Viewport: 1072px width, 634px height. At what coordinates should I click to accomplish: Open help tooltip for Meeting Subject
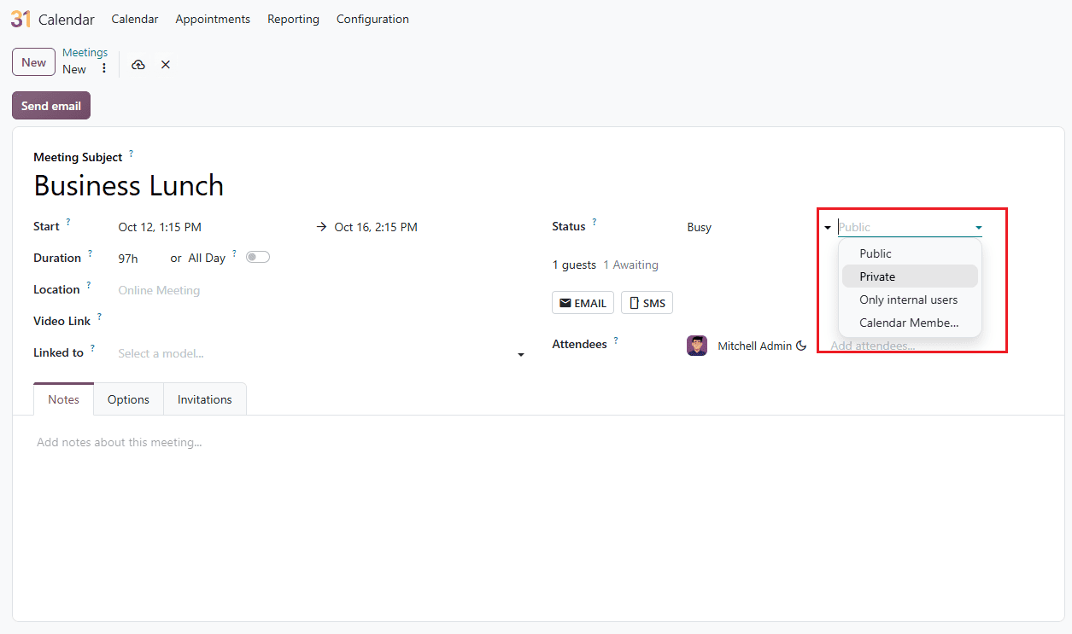click(x=131, y=154)
